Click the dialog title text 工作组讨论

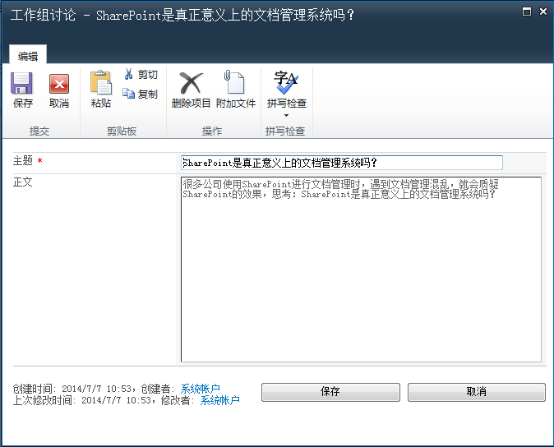coord(43,15)
